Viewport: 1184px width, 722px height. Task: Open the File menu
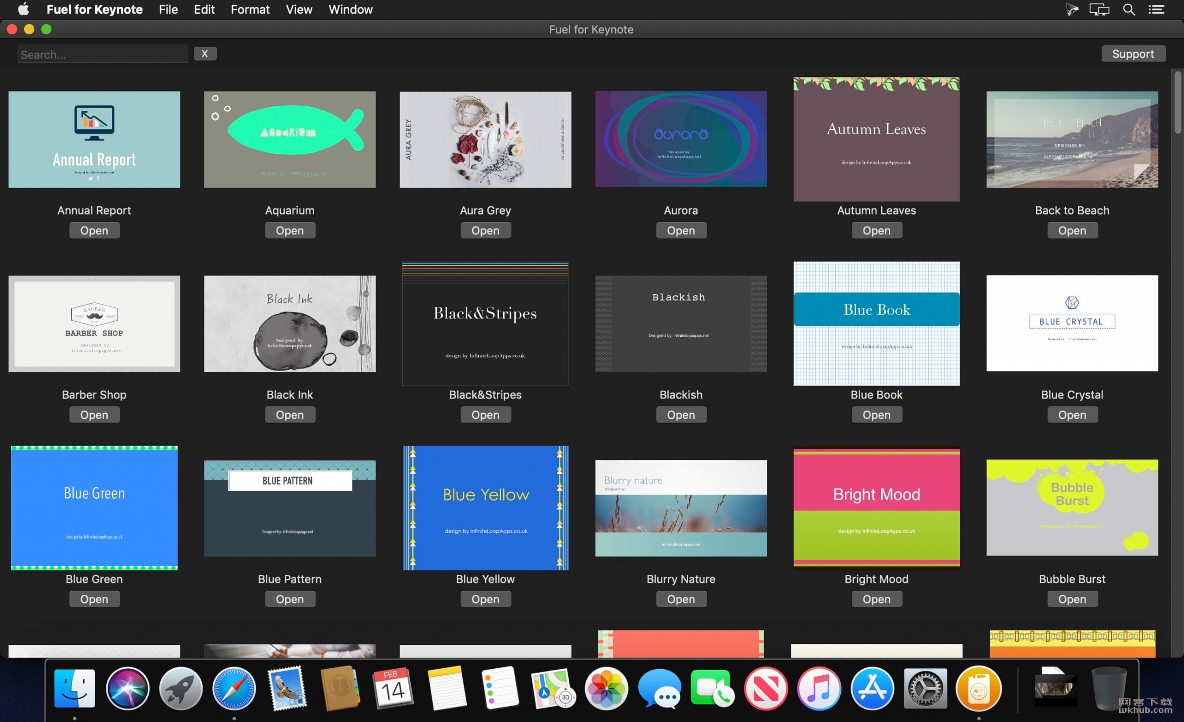pyautogui.click(x=168, y=9)
